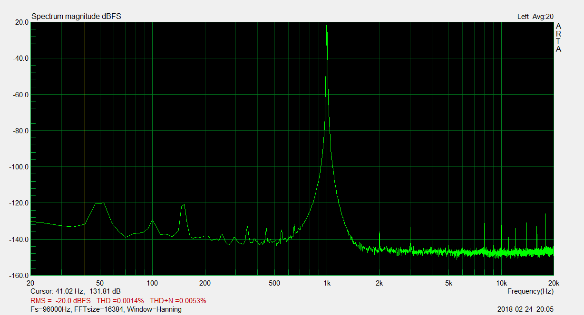
Task: Click the 1k label on the frequency axis
Action: click(x=327, y=283)
